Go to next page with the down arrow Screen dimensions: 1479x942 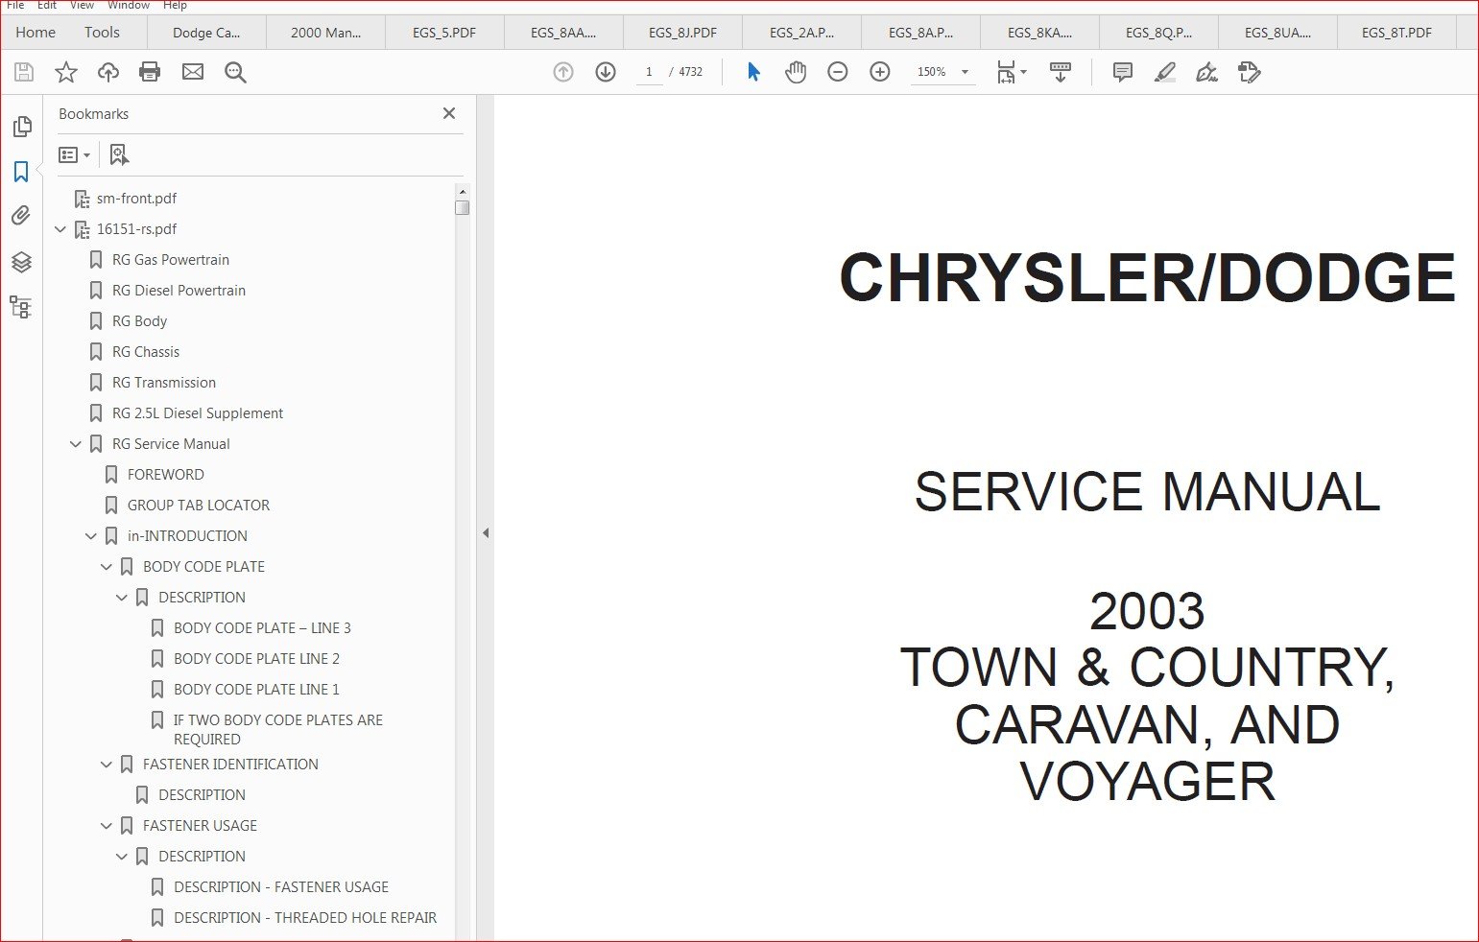tap(606, 72)
